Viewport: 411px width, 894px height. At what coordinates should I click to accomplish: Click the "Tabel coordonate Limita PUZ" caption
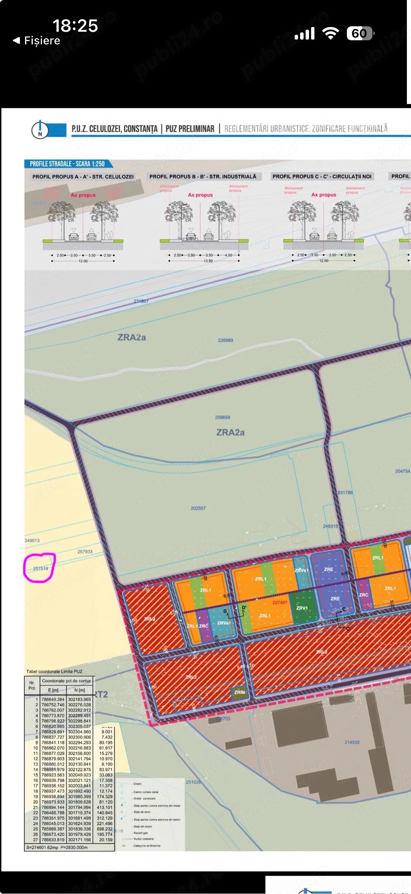tap(54, 671)
